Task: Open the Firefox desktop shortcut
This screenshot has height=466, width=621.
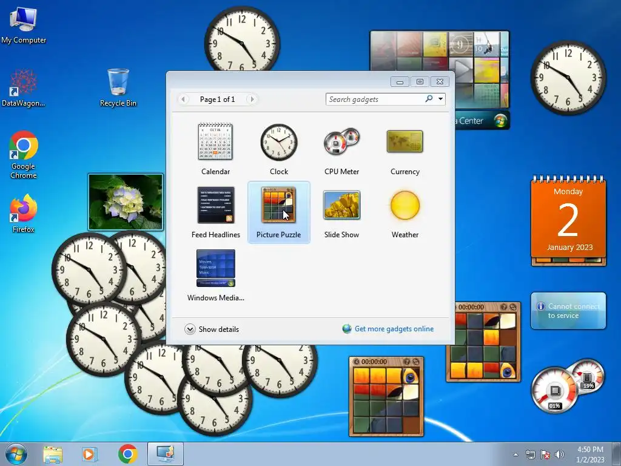Action: (x=24, y=213)
